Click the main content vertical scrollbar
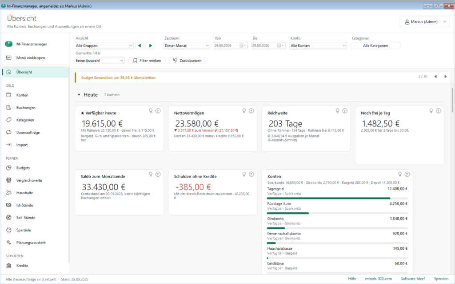 452,100
